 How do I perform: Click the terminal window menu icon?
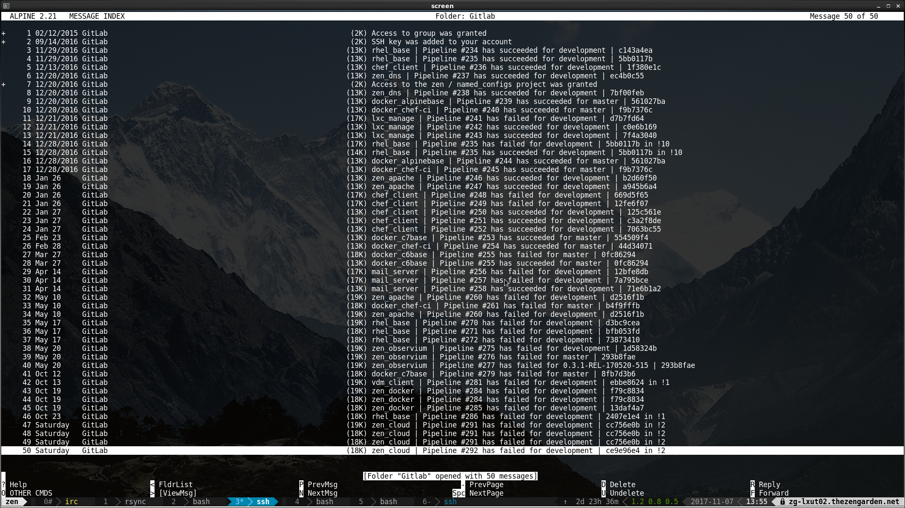click(6, 6)
